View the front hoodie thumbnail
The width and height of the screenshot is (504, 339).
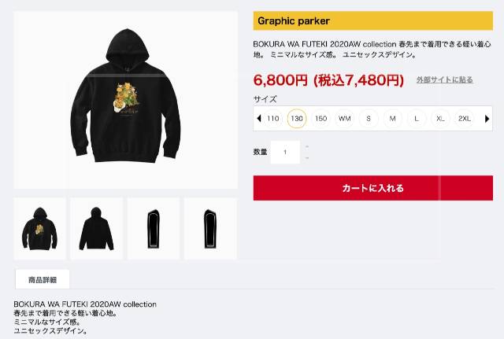click(x=39, y=229)
